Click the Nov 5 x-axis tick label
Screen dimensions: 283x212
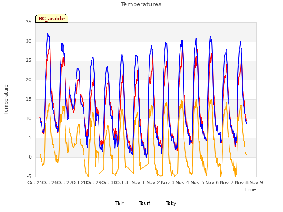(x=197, y=182)
